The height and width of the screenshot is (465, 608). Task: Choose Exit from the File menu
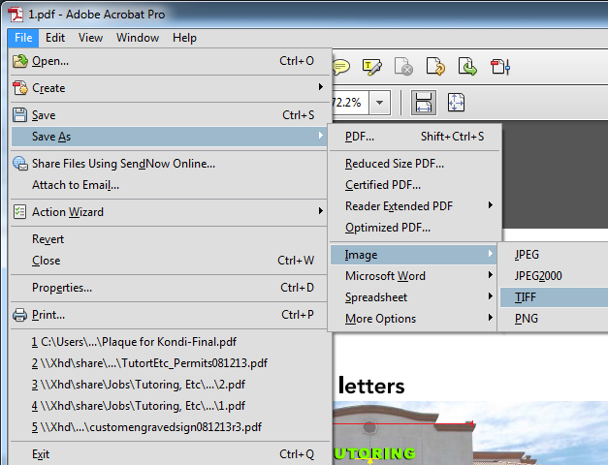169,454
